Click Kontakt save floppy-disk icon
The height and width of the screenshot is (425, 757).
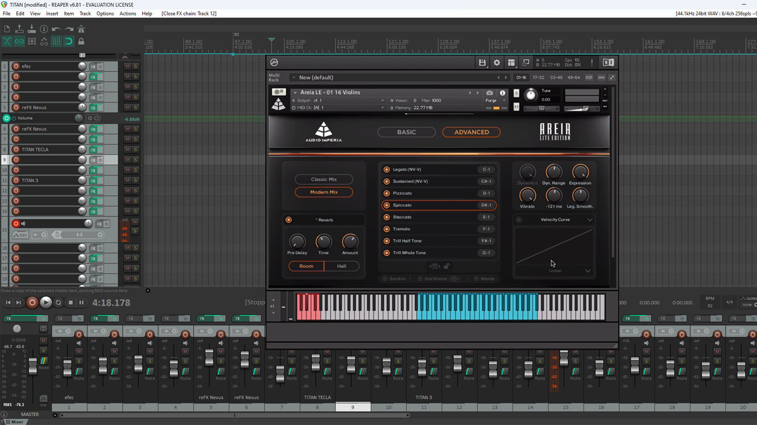click(482, 63)
